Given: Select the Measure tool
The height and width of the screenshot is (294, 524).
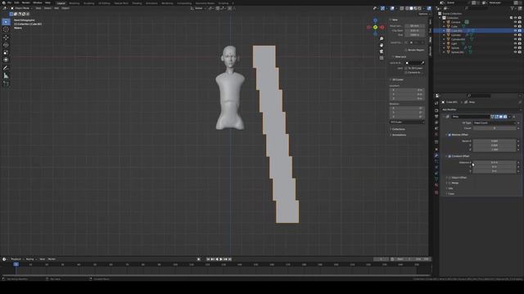Looking at the screenshot, I should point(6,76).
